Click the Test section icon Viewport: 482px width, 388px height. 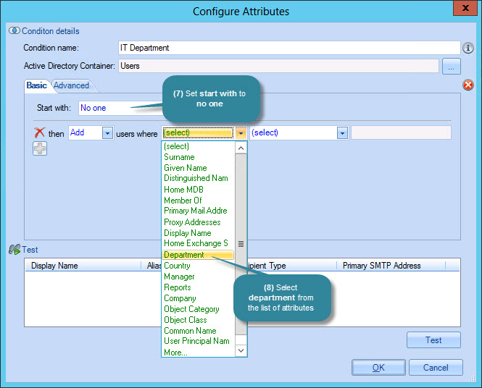(x=14, y=249)
